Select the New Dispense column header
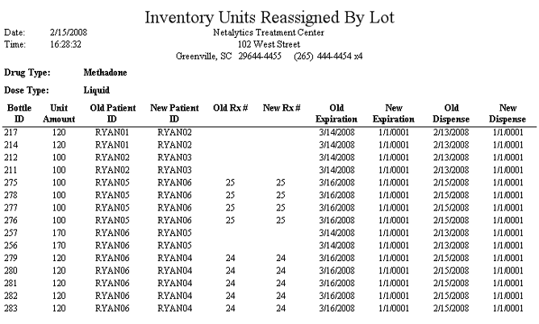This screenshot has width=539, height=324. click(508, 114)
